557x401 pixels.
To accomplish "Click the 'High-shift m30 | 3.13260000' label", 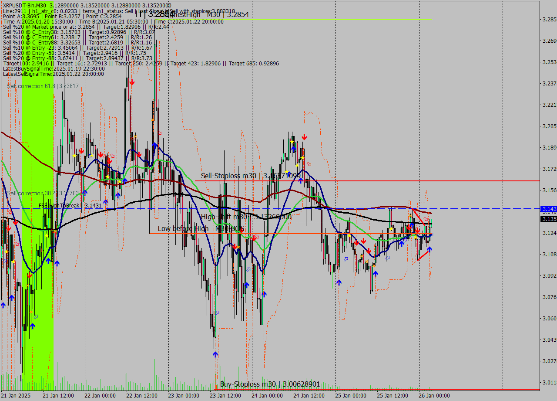I will 246,217.
